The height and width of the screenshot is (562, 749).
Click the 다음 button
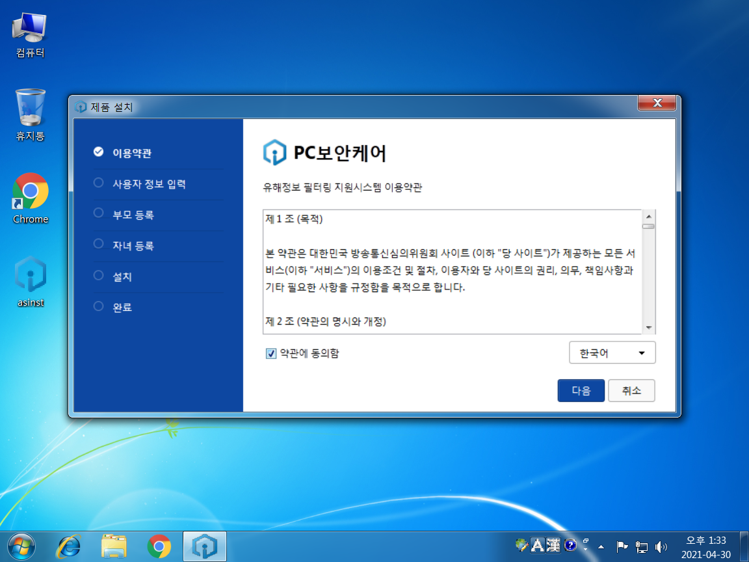coord(581,390)
